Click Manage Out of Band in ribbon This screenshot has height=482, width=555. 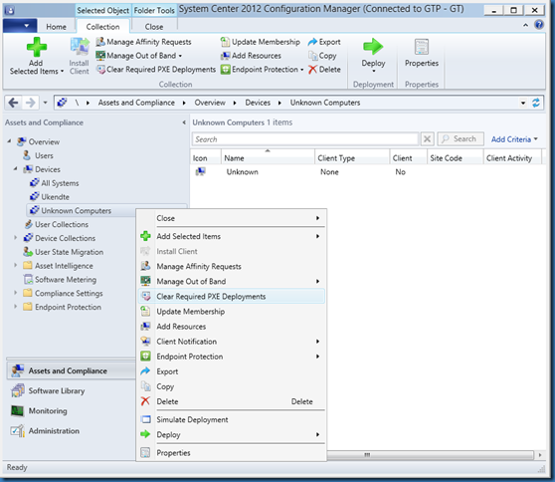[x=139, y=56]
